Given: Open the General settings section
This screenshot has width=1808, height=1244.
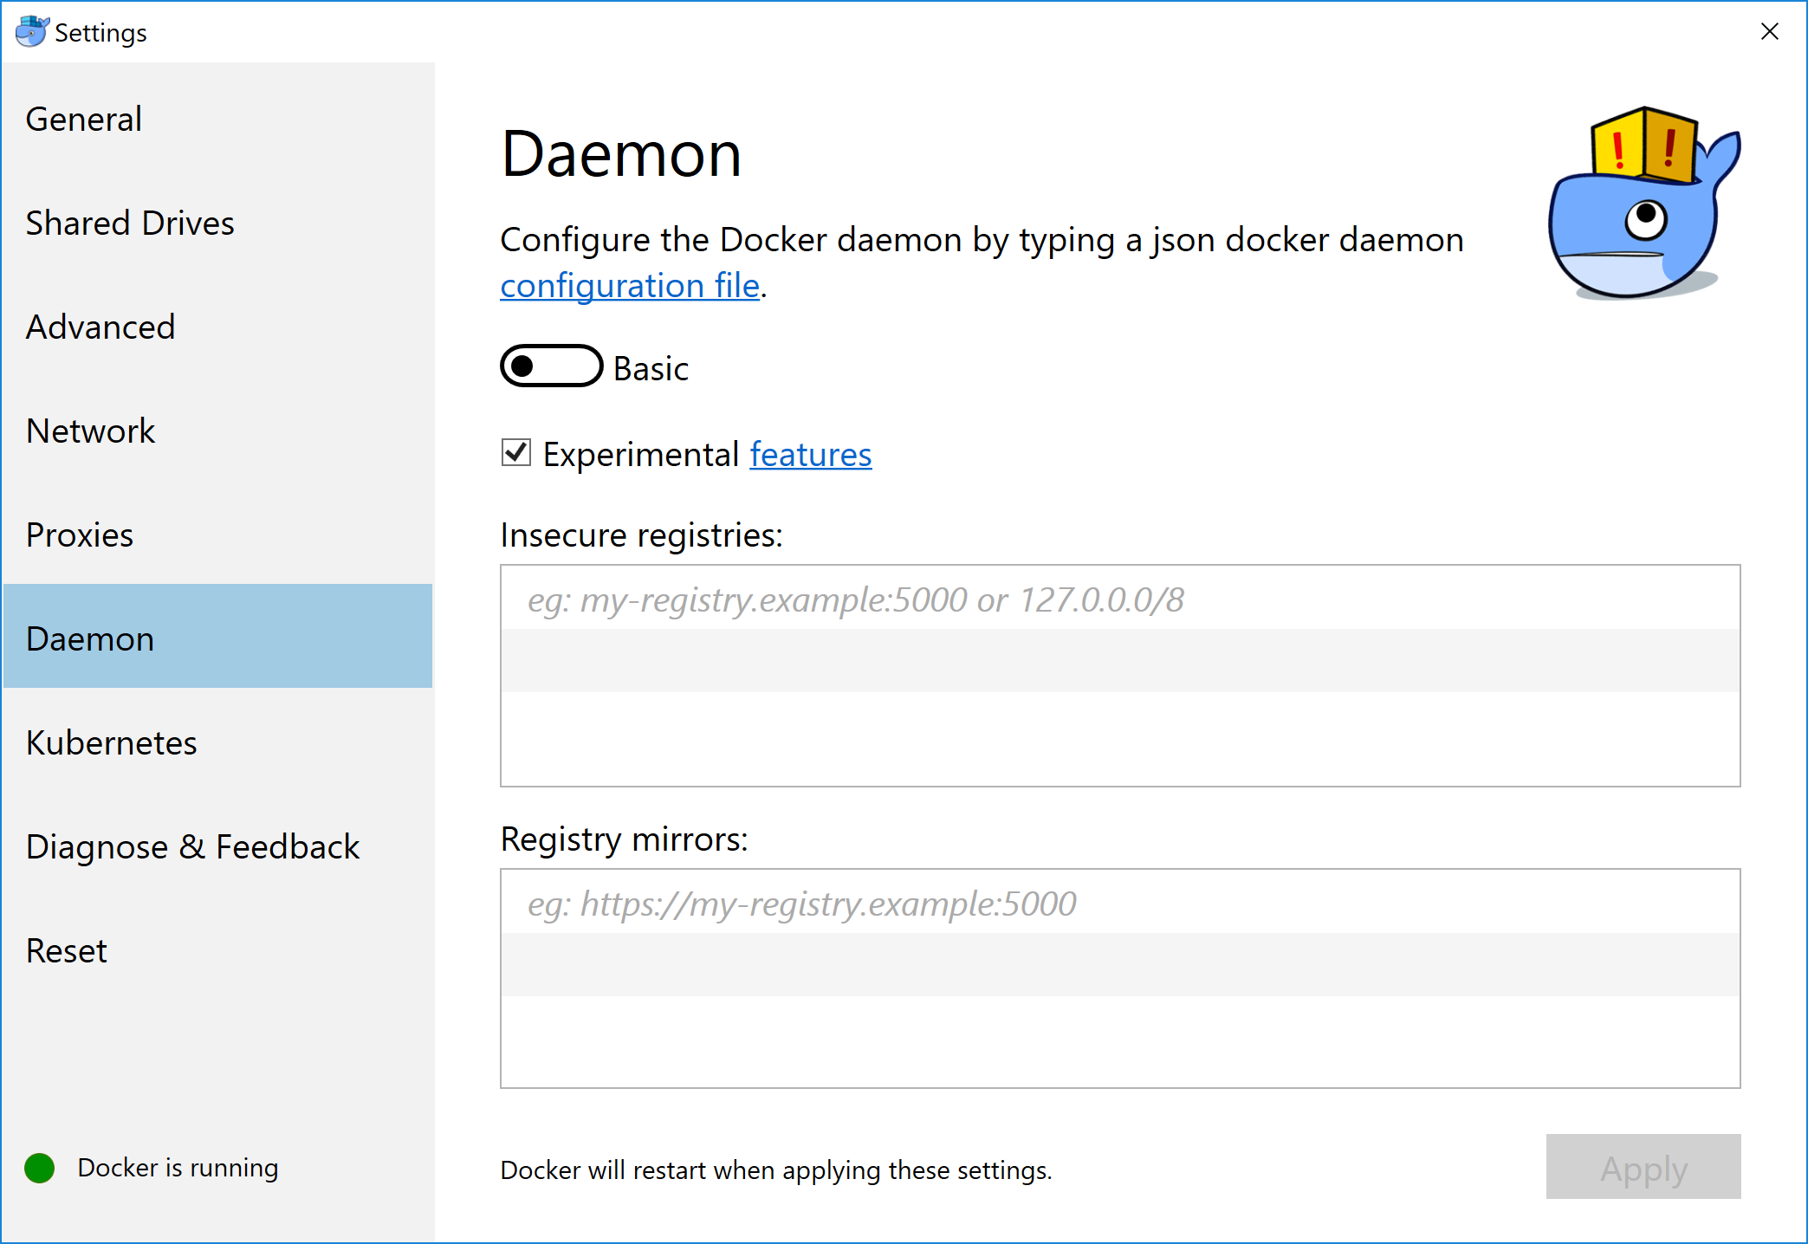Looking at the screenshot, I should point(83,119).
